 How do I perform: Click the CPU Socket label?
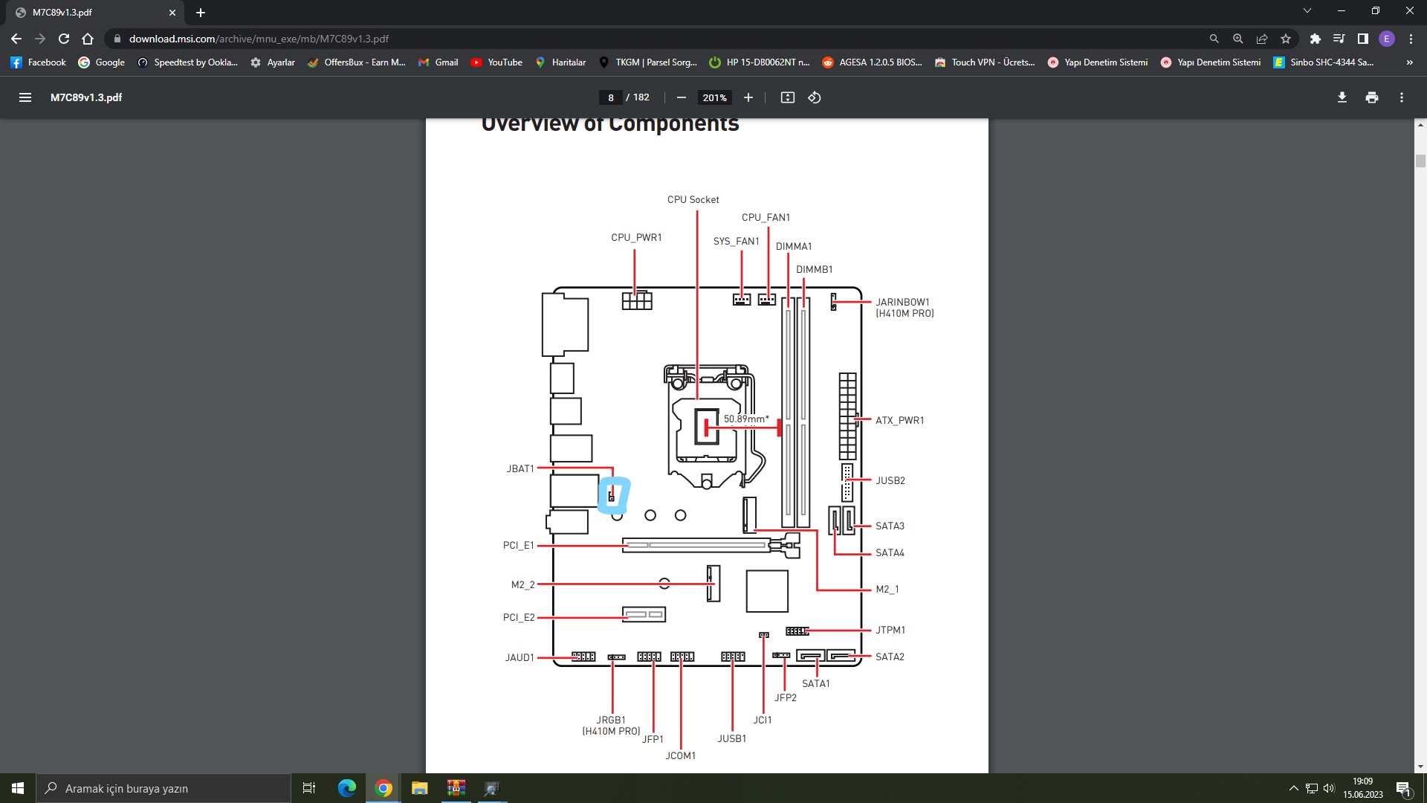(x=693, y=200)
